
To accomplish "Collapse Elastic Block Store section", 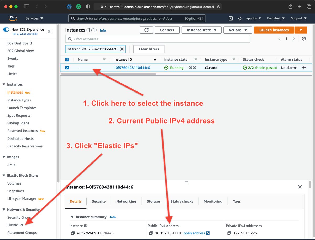I will click(4, 175).
